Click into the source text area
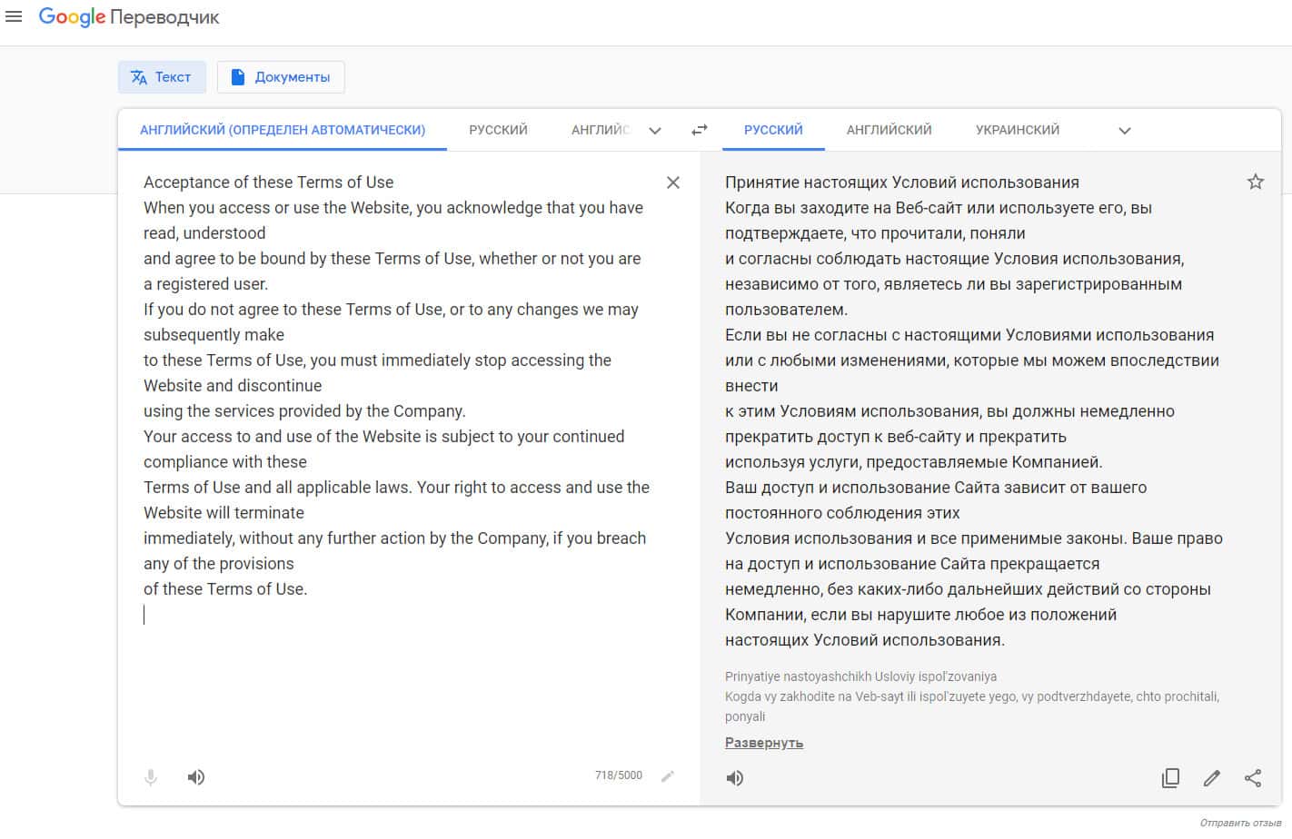The height and width of the screenshot is (839, 1292). [400, 672]
